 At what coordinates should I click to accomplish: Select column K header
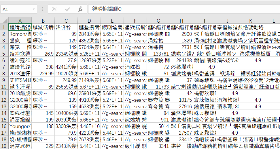coord(250,21)
